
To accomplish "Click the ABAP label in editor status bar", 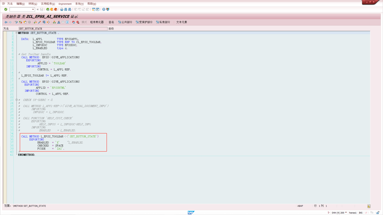I will click(300, 206).
